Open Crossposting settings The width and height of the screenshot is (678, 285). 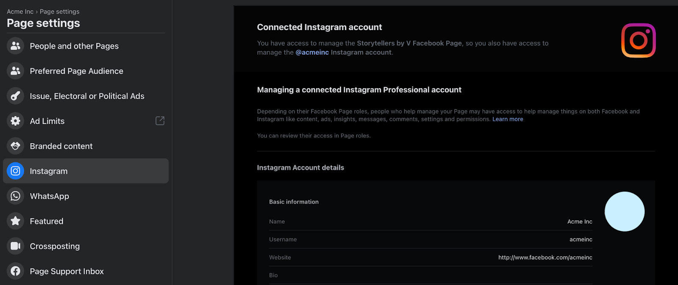tap(86, 246)
